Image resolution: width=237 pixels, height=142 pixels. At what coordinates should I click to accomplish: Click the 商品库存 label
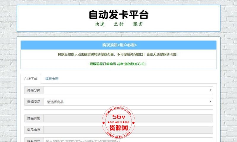(34, 130)
